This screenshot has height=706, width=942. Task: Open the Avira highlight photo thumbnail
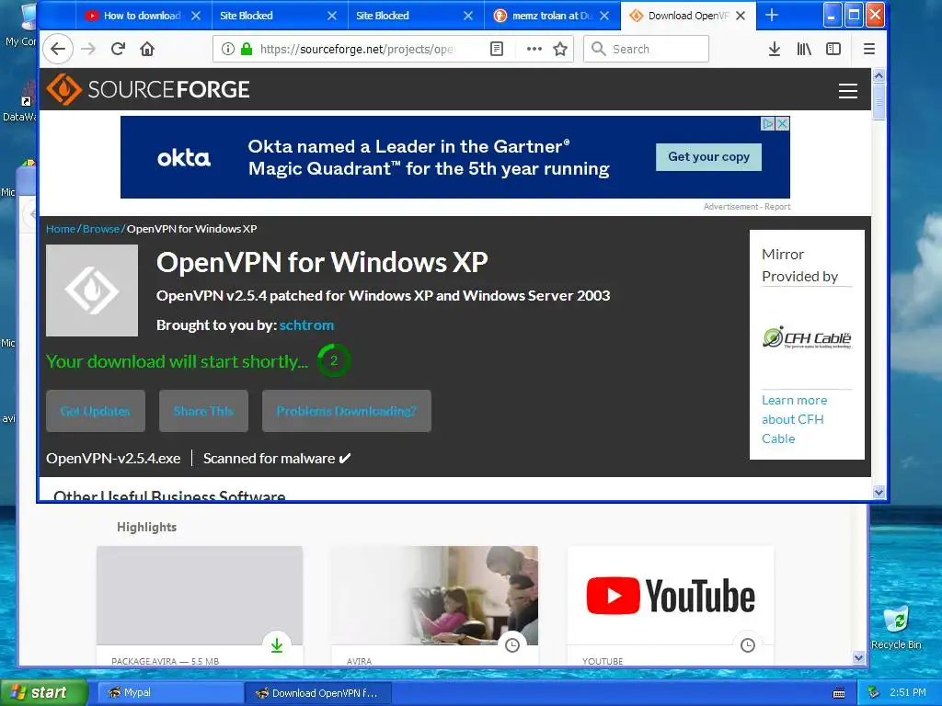click(435, 596)
